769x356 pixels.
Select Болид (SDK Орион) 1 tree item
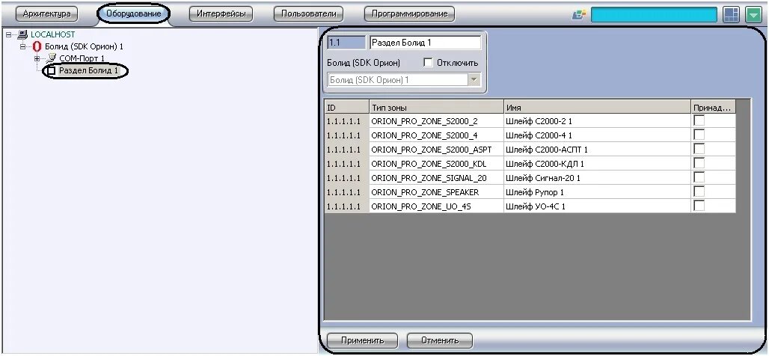click(x=84, y=47)
